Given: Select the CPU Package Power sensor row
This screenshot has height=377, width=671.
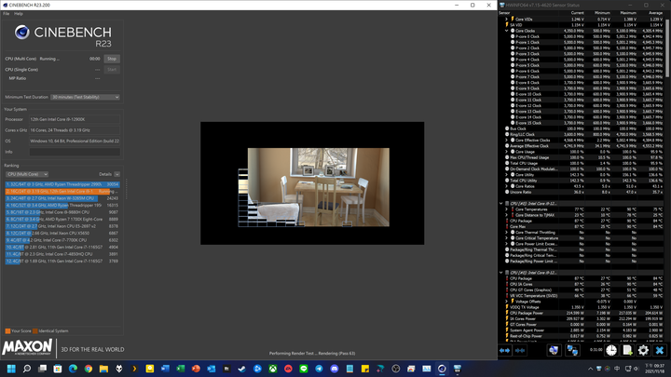Looking at the screenshot, I should point(582,313).
